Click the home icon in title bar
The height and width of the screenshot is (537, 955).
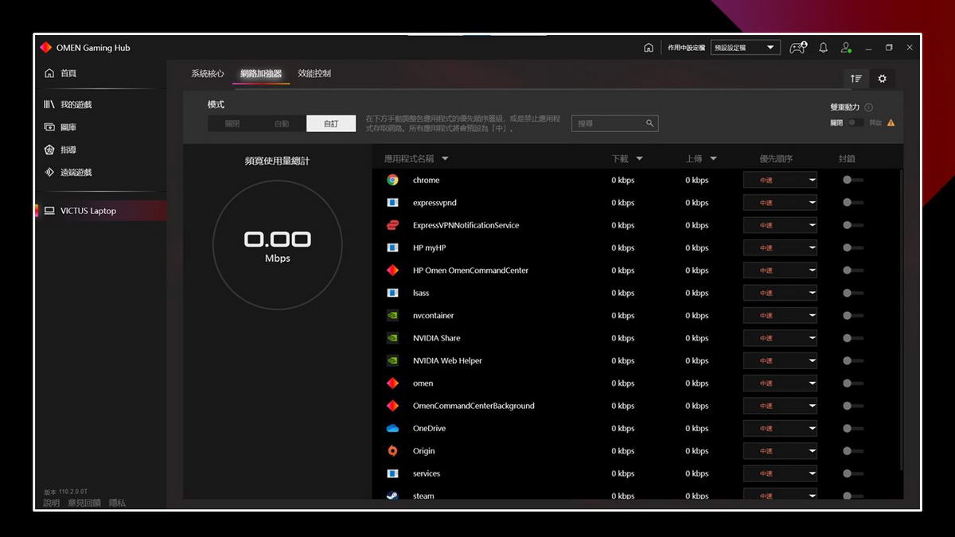click(x=649, y=48)
